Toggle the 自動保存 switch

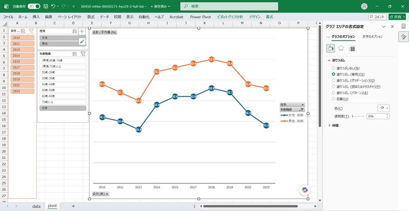coord(34,6)
